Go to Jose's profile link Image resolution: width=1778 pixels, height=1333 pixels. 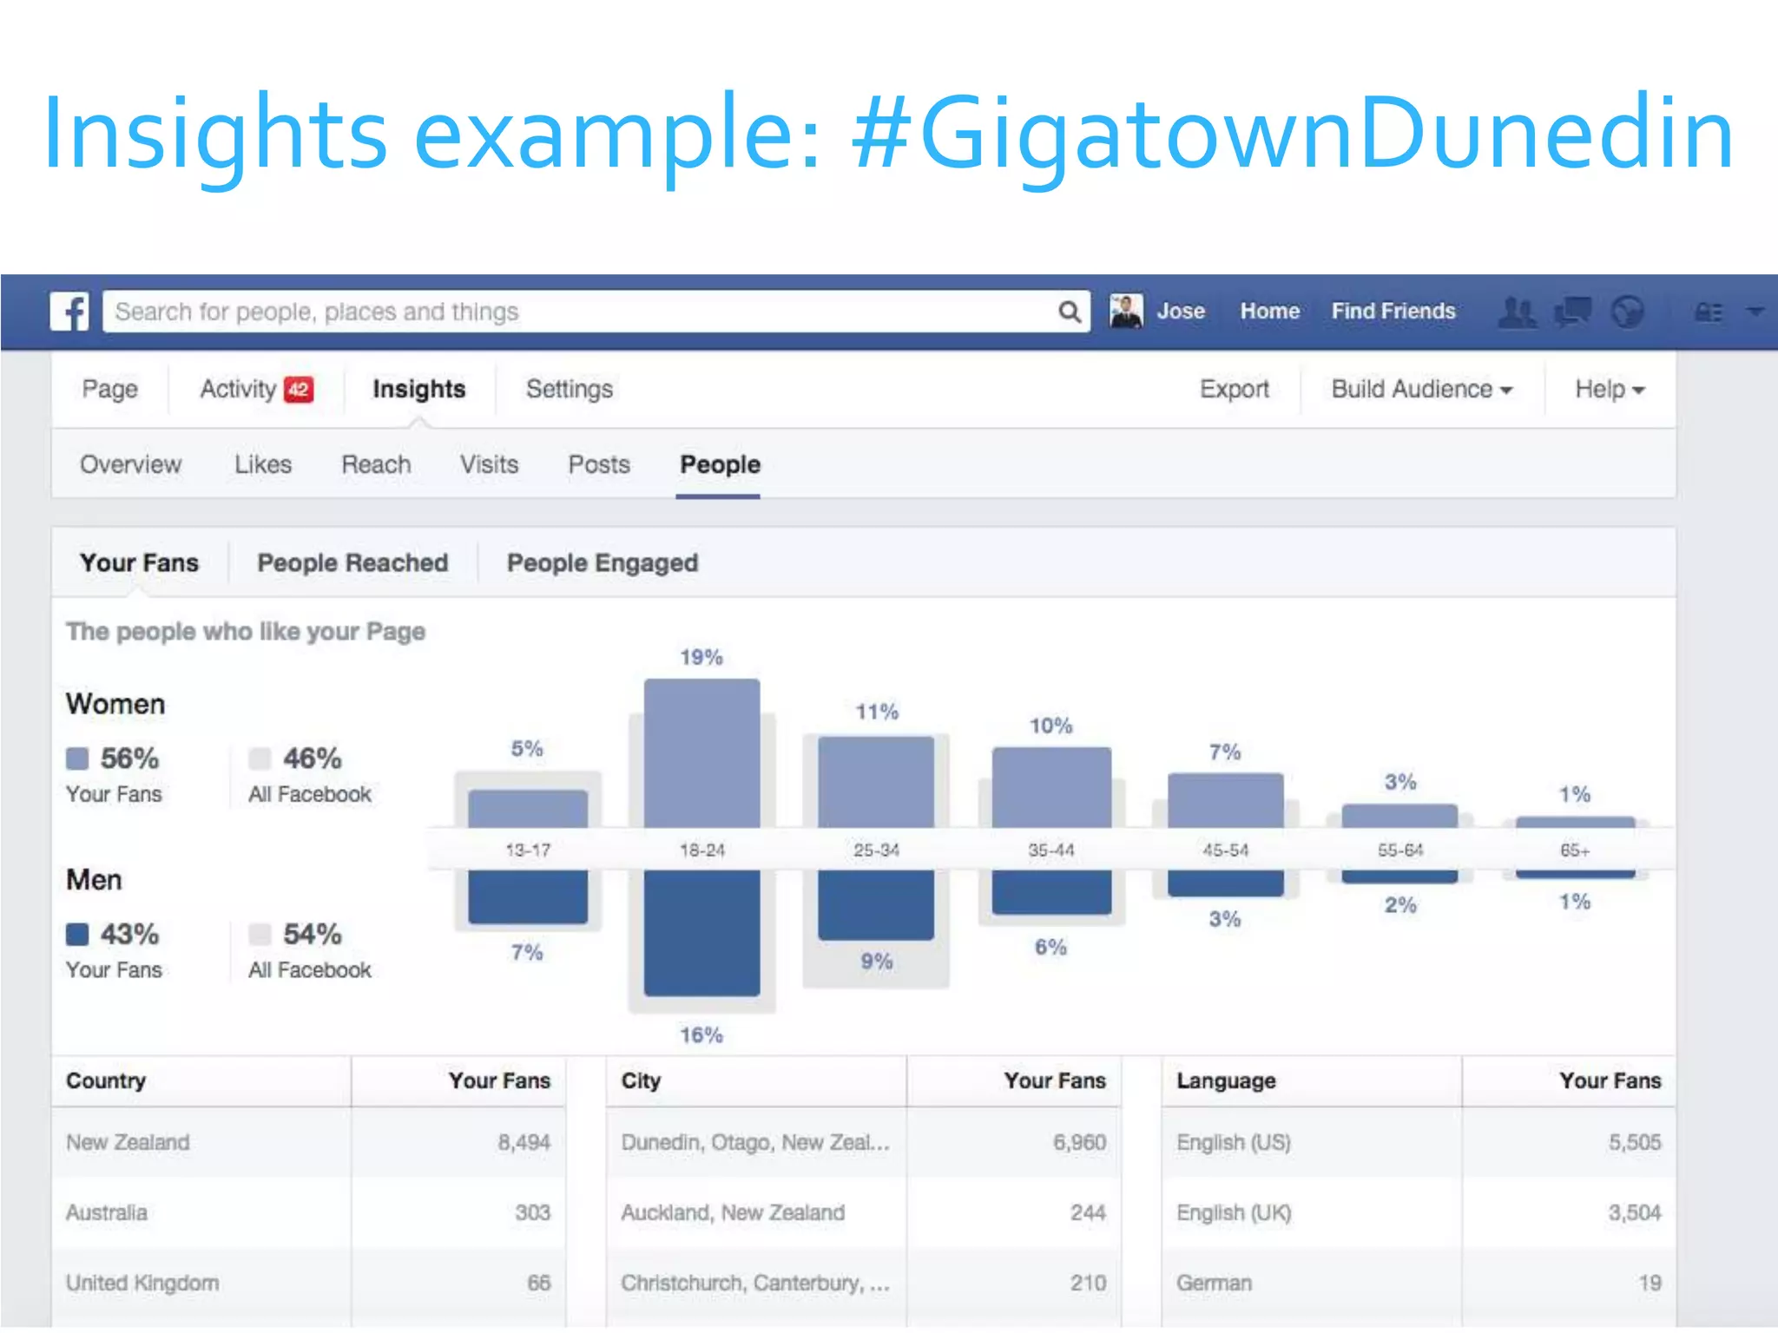(1181, 311)
